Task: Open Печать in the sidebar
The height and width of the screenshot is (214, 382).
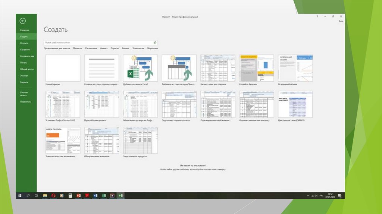Action: [24, 63]
